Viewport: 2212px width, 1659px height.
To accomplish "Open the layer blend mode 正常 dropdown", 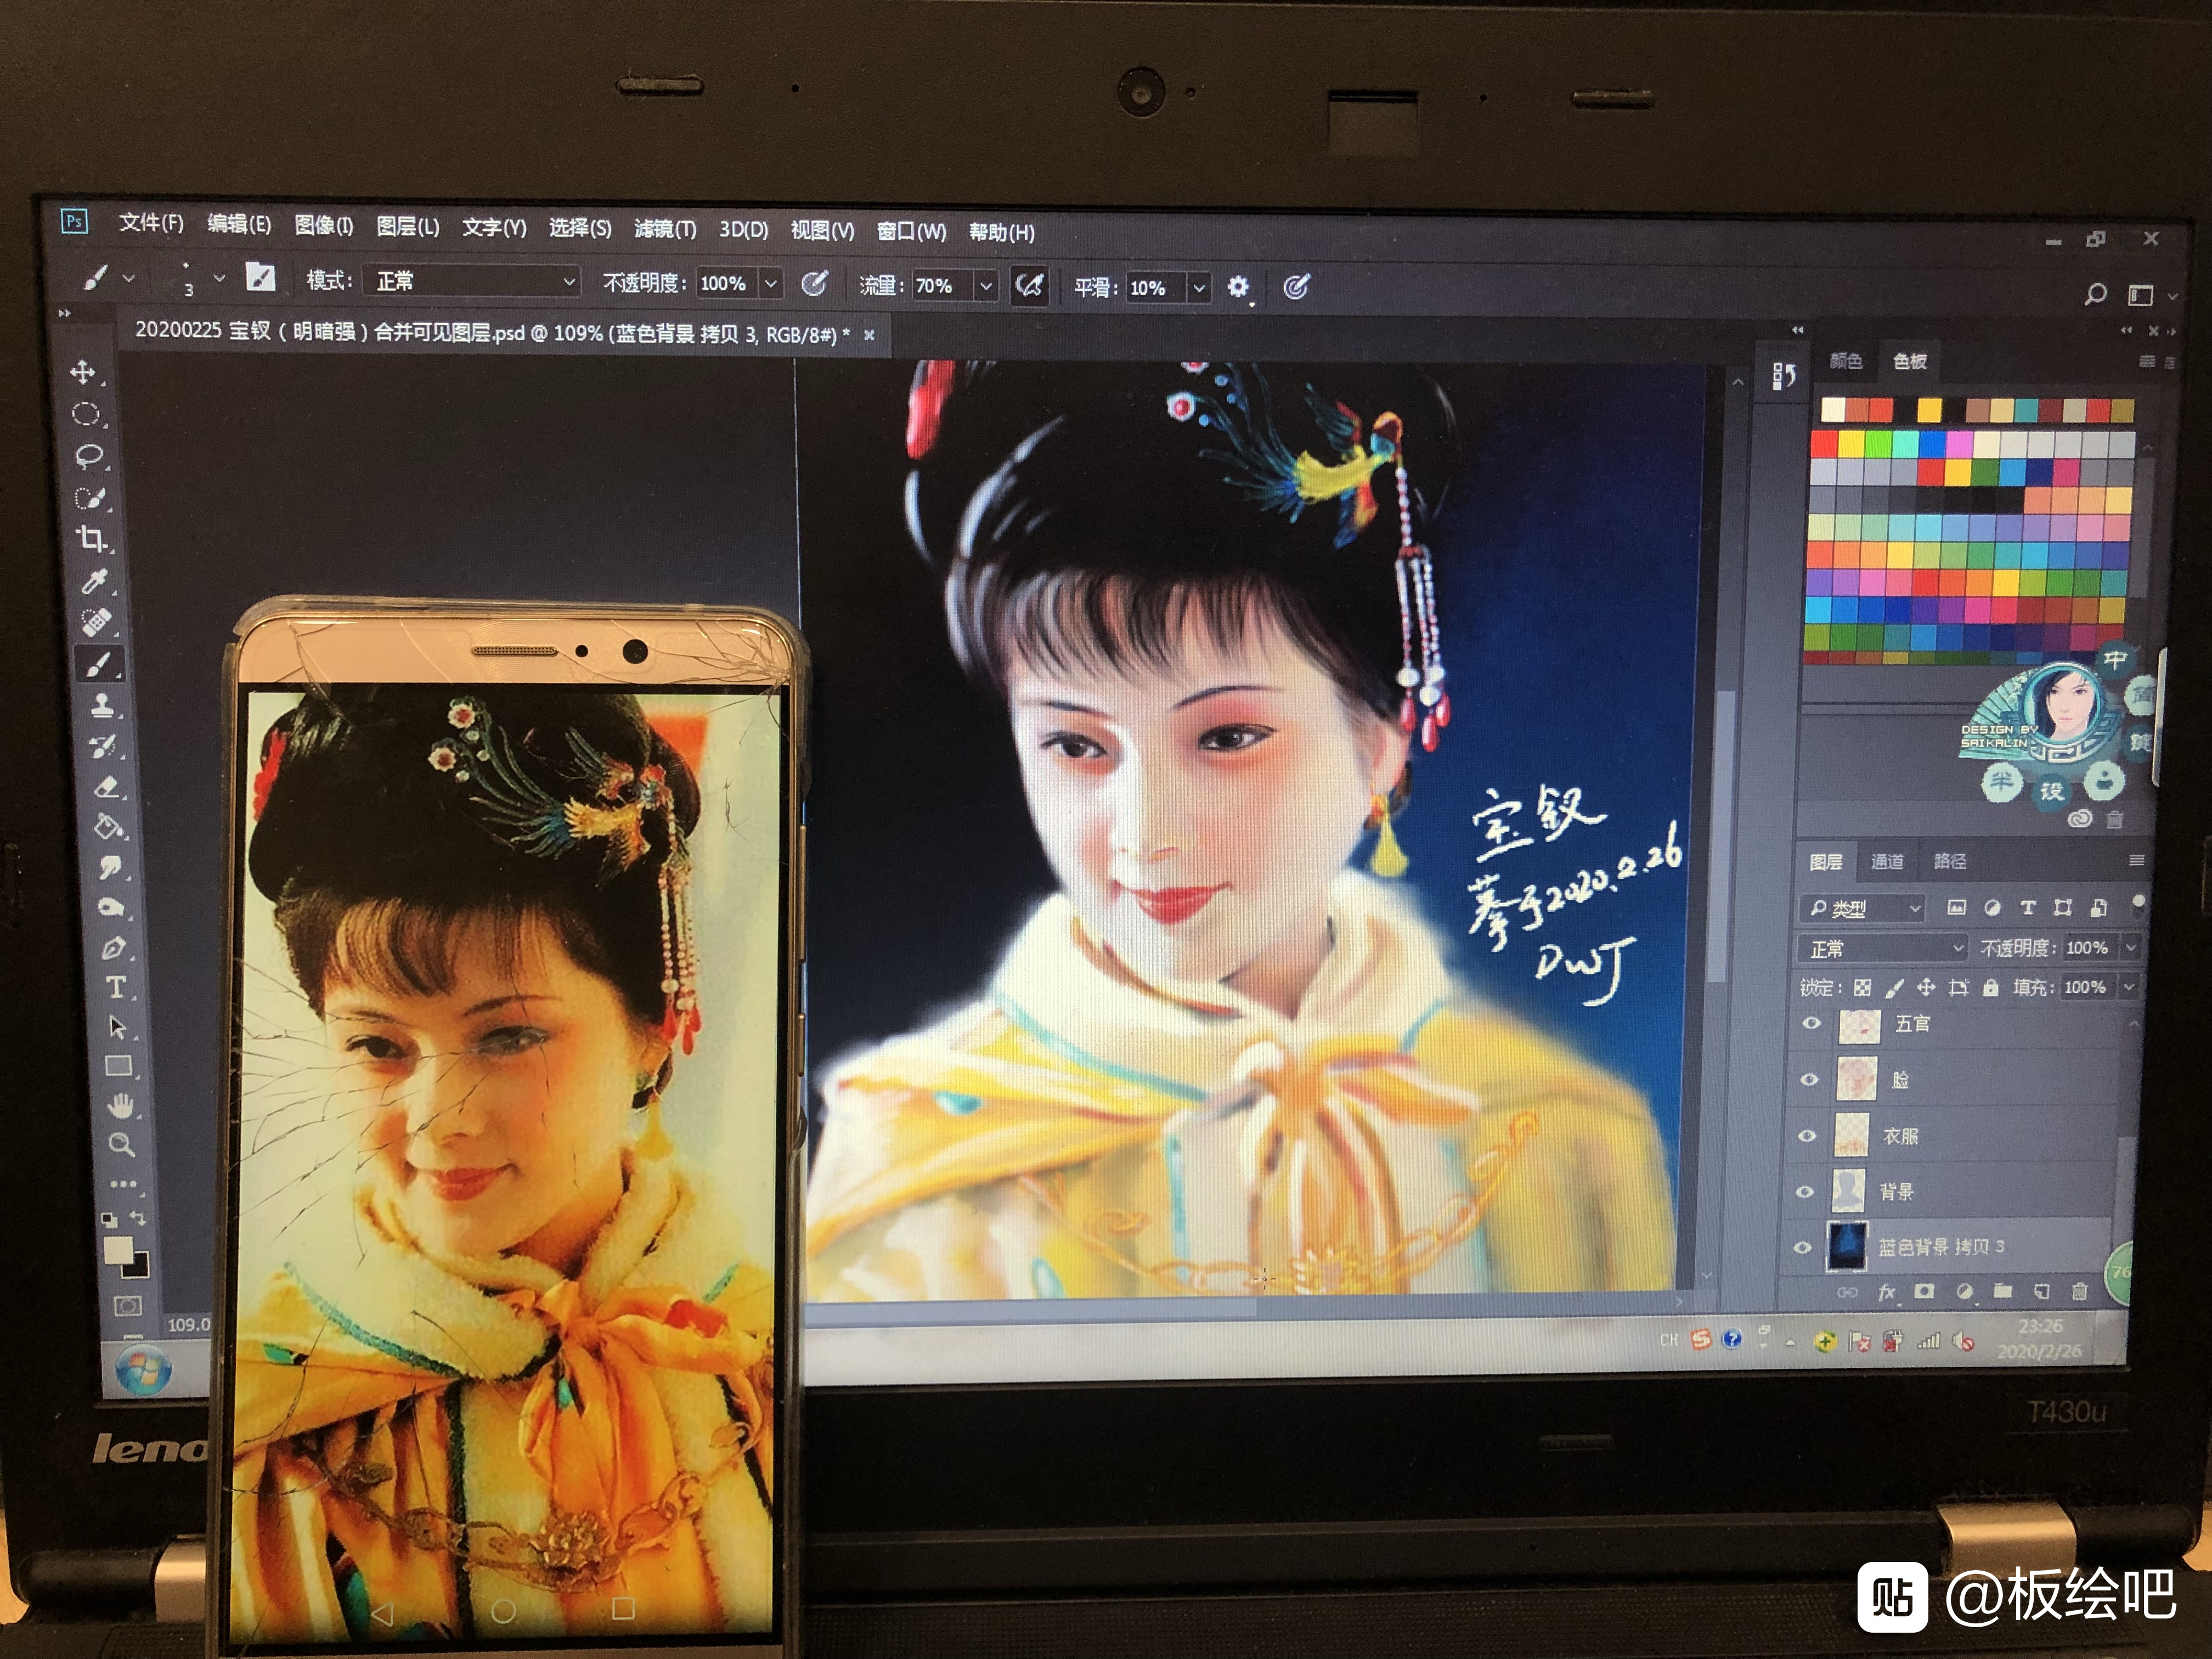I will pyautogui.click(x=1884, y=947).
